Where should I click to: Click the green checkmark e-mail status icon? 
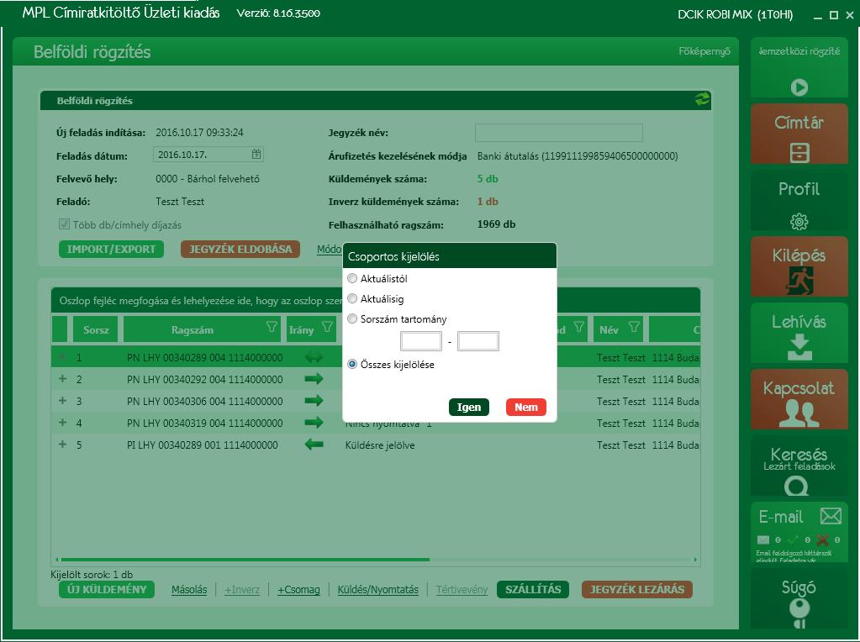pos(793,540)
